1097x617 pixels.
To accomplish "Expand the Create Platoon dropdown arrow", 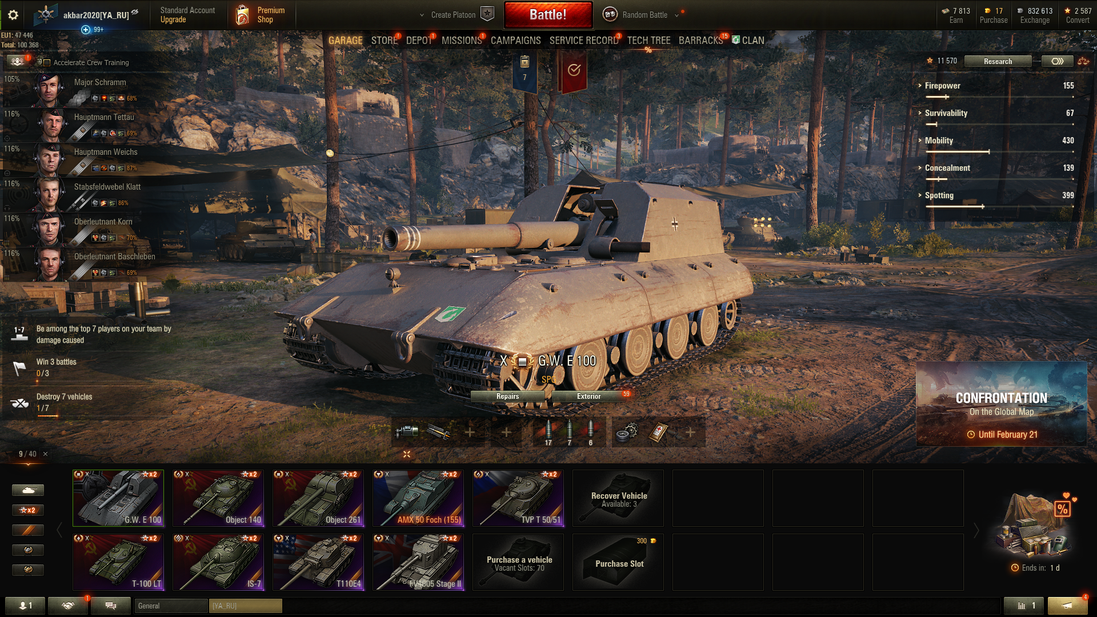I will (422, 15).
